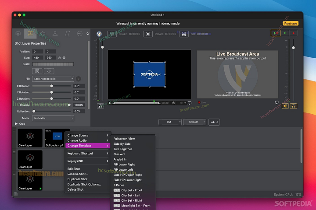Click the preview volume fader knob

(102, 47)
